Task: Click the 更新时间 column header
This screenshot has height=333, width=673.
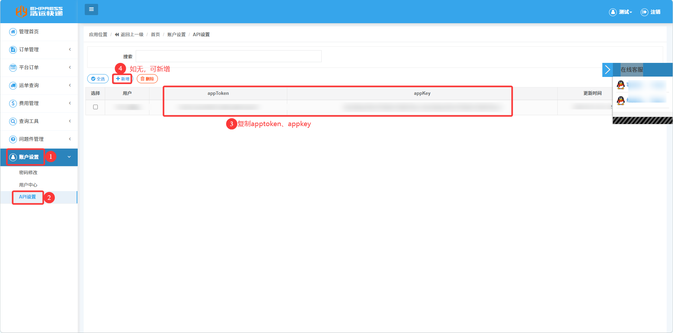Action: point(592,93)
